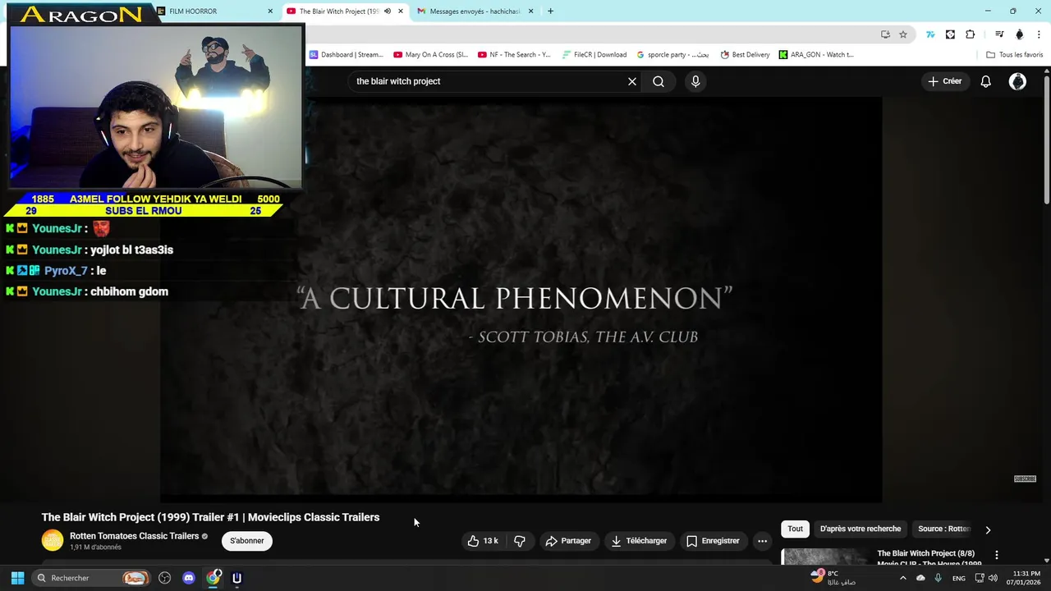
Task: Open Dashboard Stream bookmark
Action: [x=346, y=55]
